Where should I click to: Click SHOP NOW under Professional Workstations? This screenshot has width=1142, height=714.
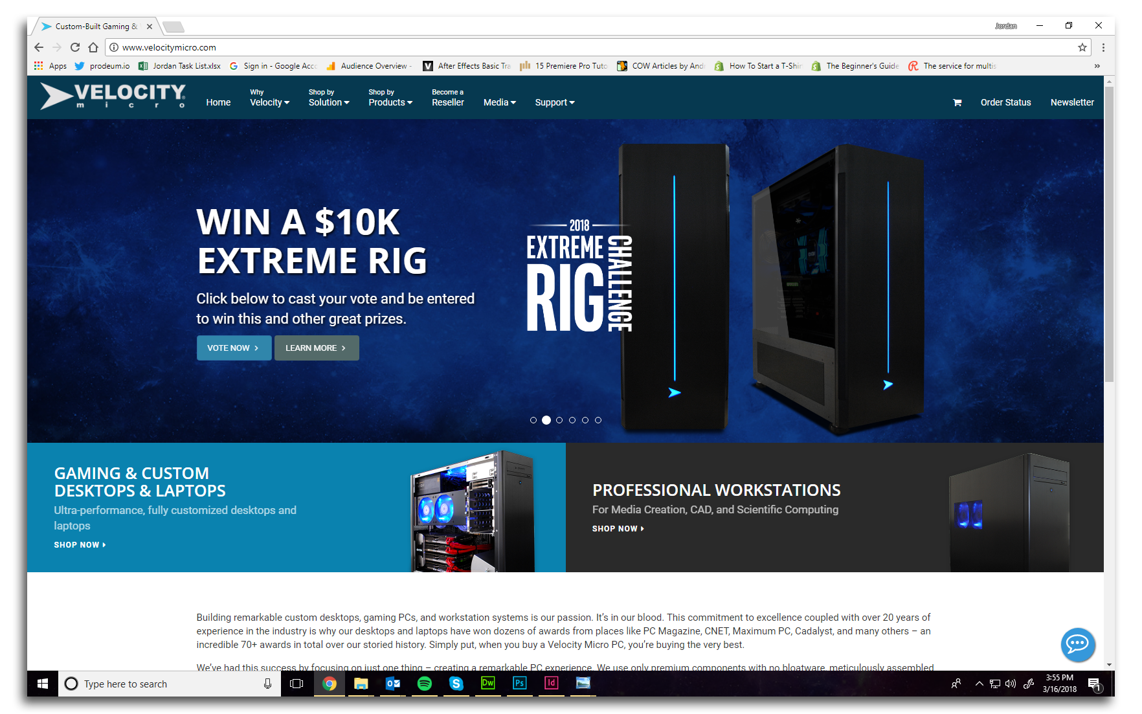pos(616,528)
